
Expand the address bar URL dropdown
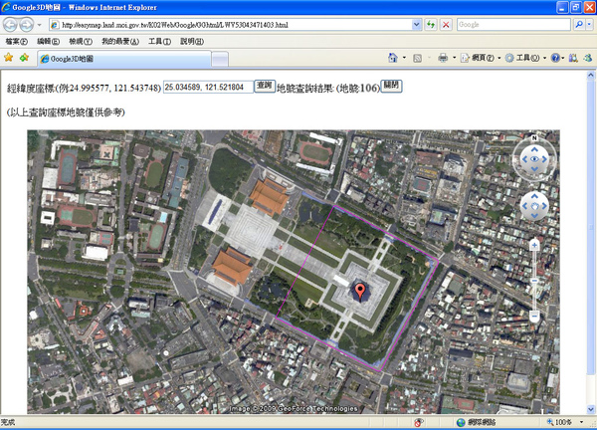tap(417, 25)
